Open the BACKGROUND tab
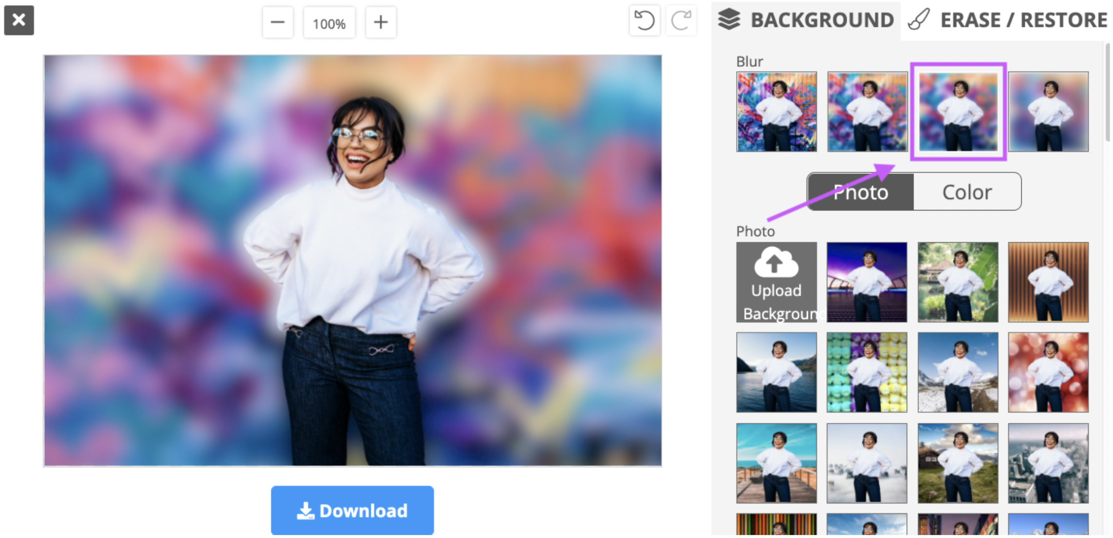 tap(805, 20)
